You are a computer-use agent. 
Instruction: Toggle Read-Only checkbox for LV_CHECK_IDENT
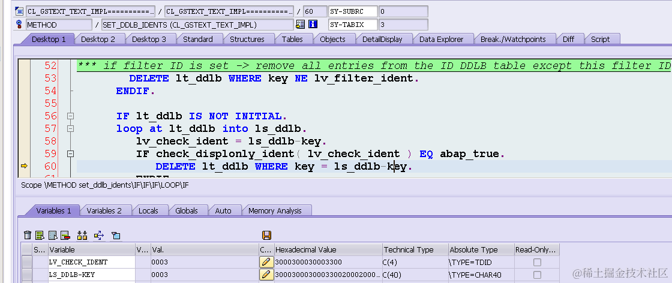[537, 262]
